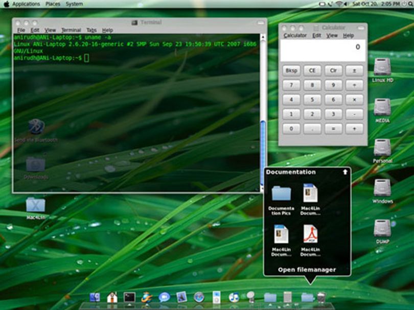Image resolution: width=414 pixels, height=310 pixels.
Task: Open the Terminal's Tabs menu
Action: coord(91,30)
